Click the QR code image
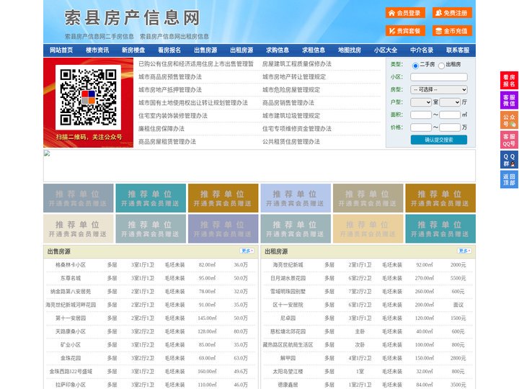 point(88,97)
